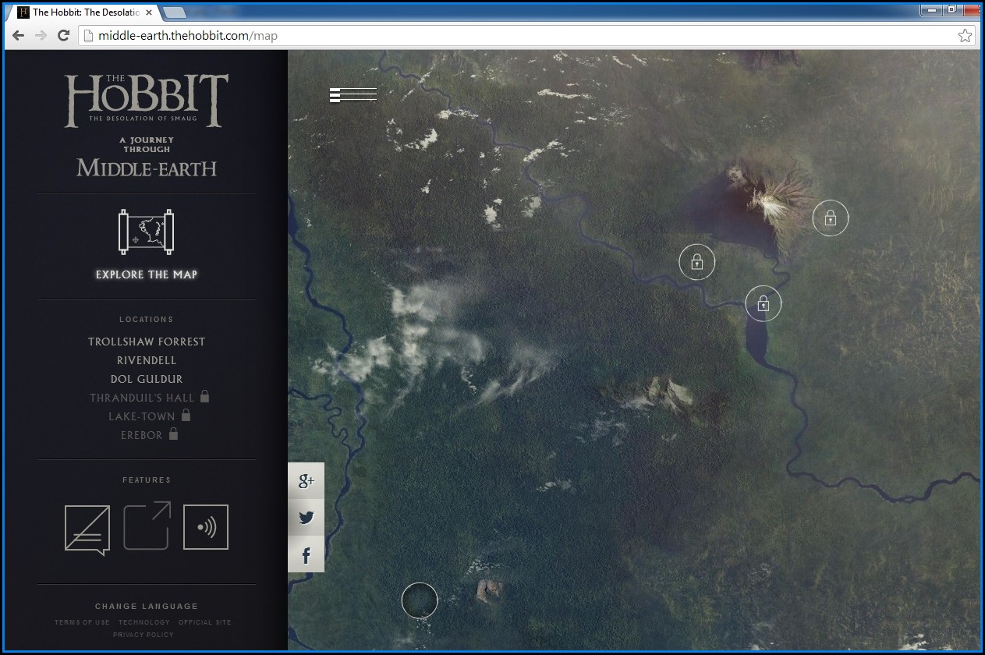Select the empty circle map marker

[x=420, y=600]
